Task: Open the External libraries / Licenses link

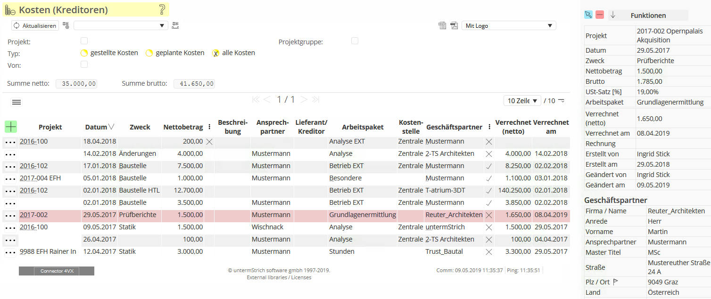Action: coord(279,277)
